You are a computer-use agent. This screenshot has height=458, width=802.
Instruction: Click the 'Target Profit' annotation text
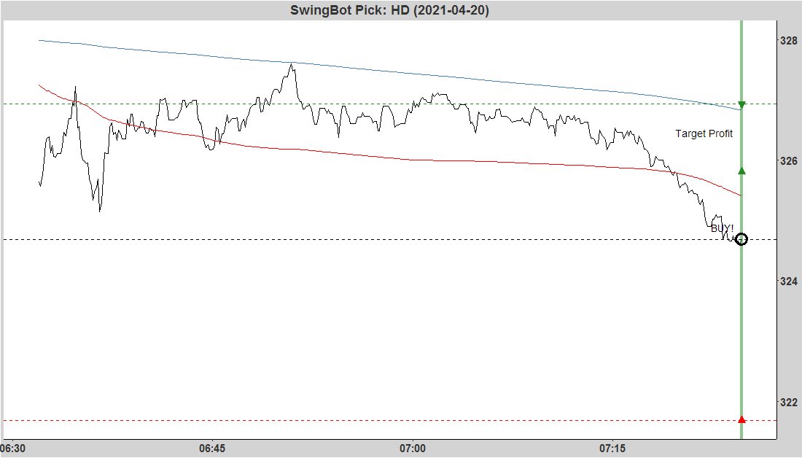coord(704,133)
